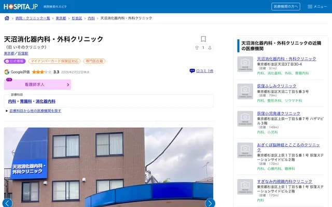Open the 看護師求人 banner
Viewport: 332px width, 207px height.
pyautogui.click(x=37, y=84)
